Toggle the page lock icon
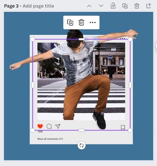Image resolution: width=157 pixels, height=166 pixels. point(113,6)
